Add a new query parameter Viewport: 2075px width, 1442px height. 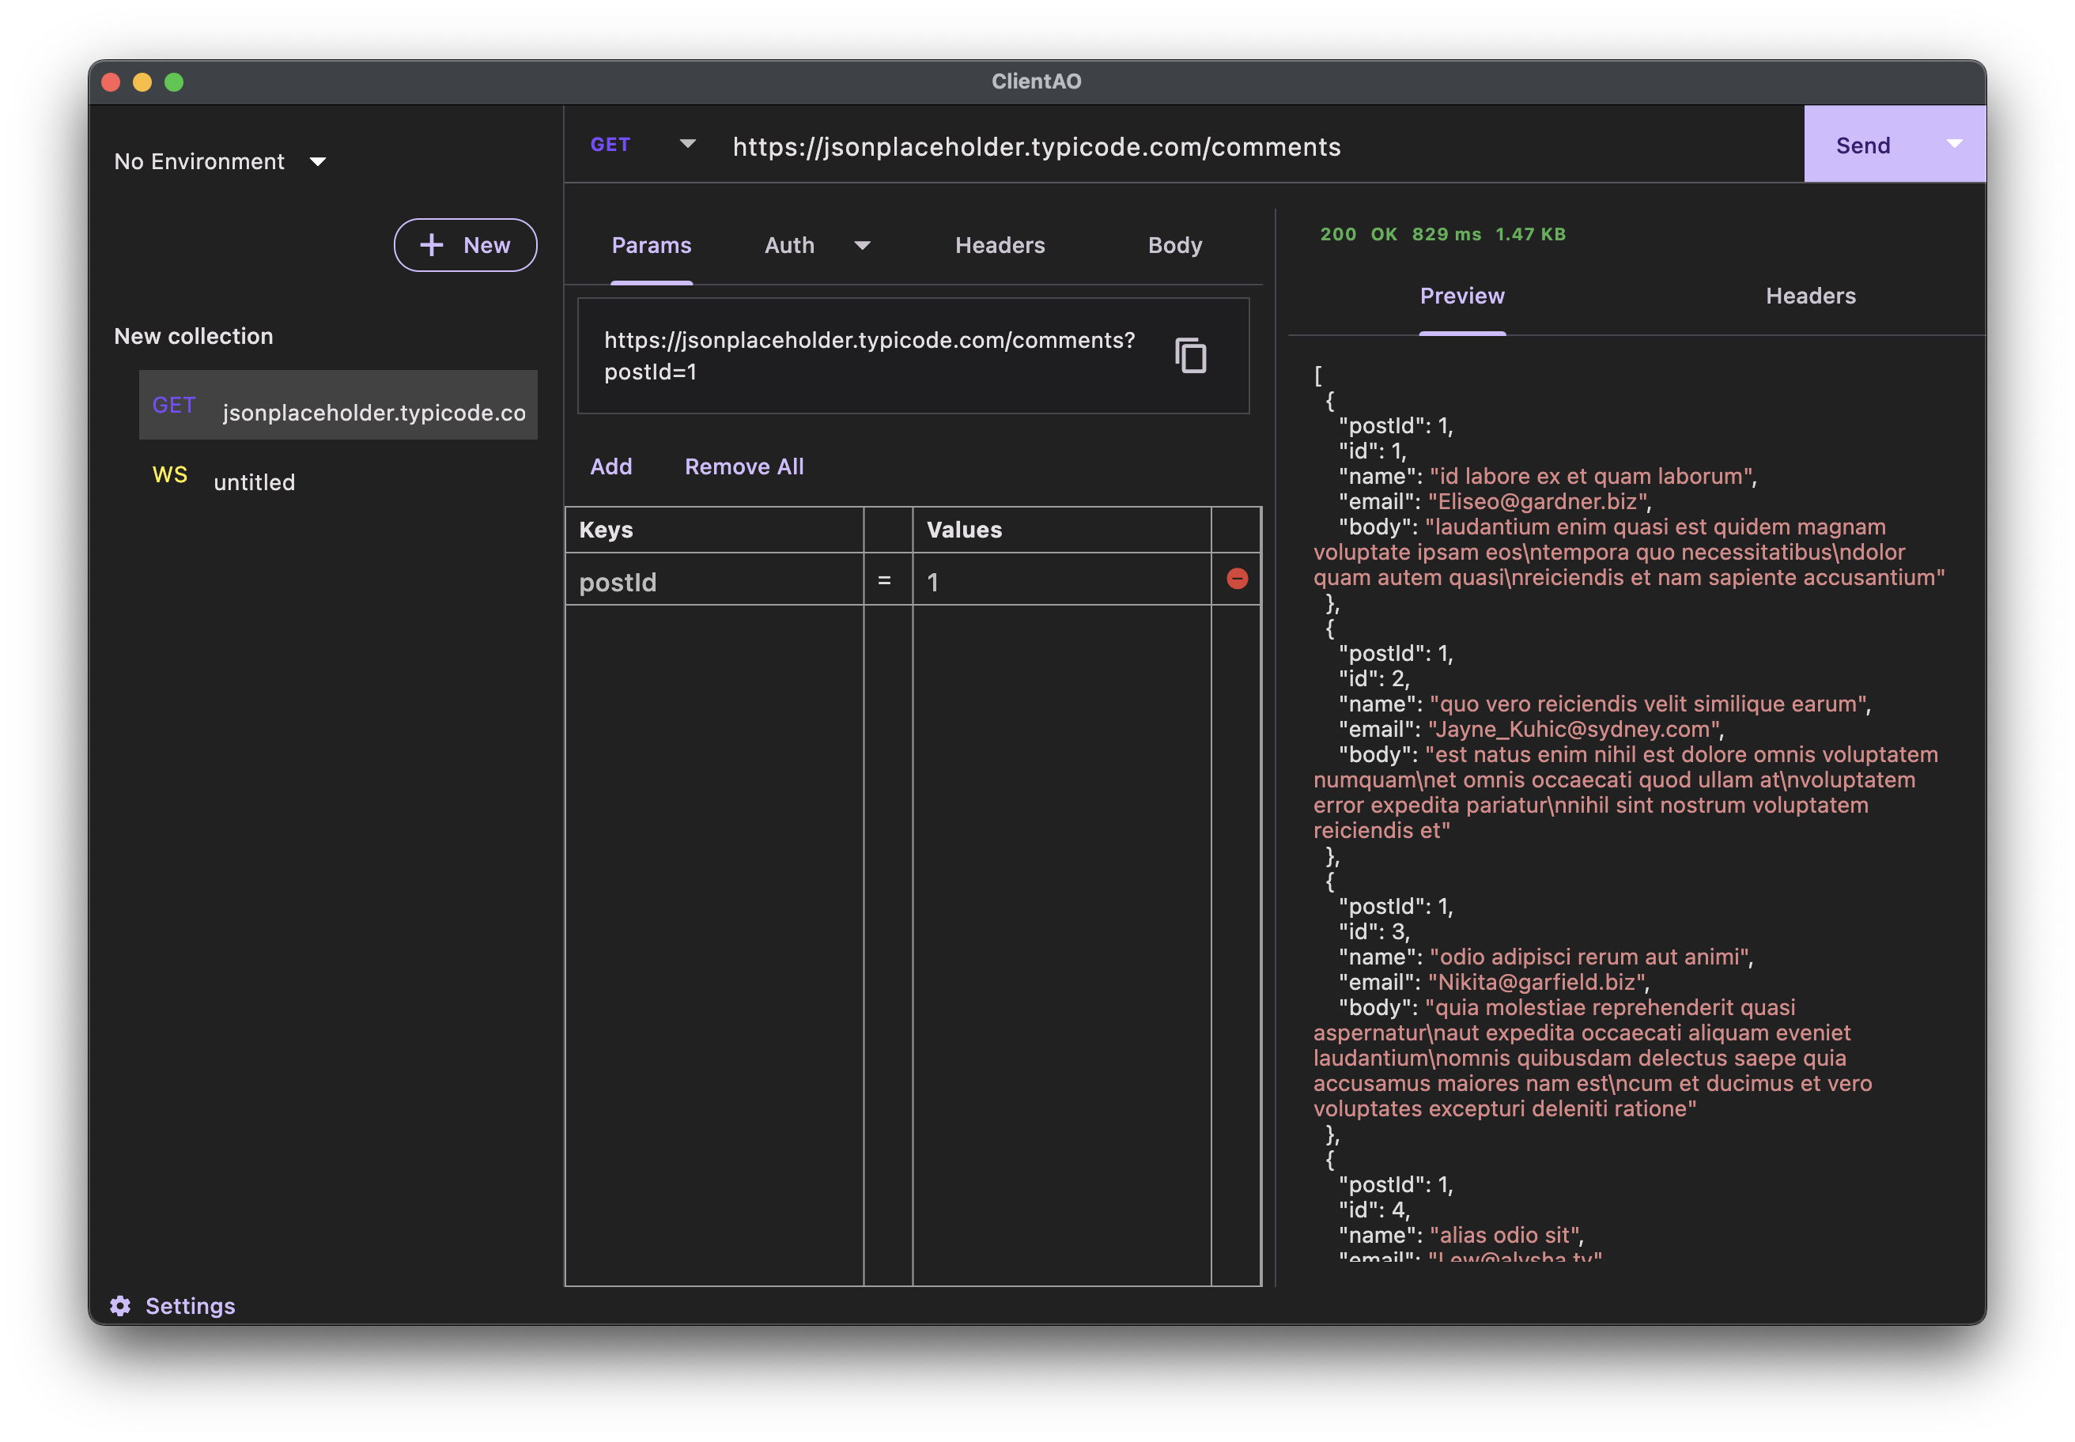click(612, 466)
